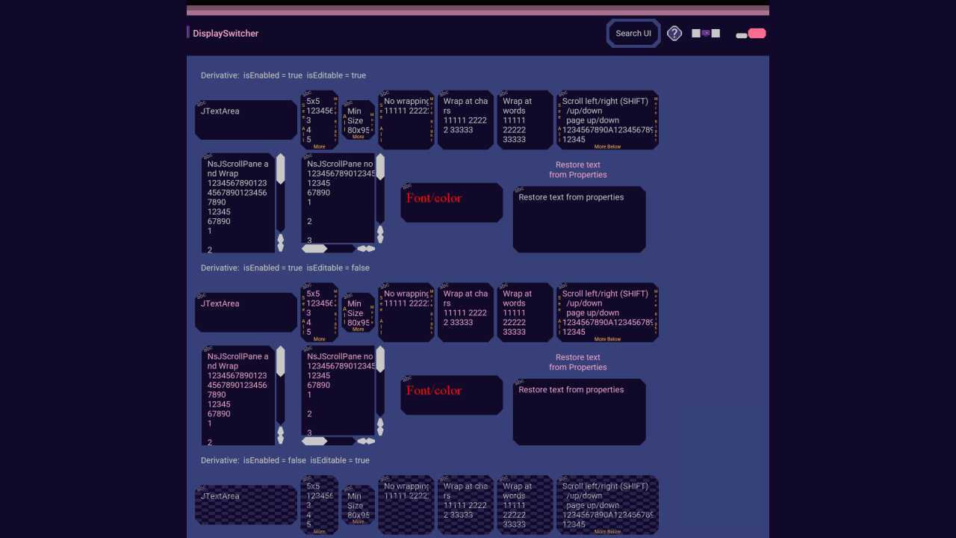The height and width of the screenshot is (538, 956).
Task: Click the disabled Wrap at chars area, isEnabled false section
Action: [465, 505]
